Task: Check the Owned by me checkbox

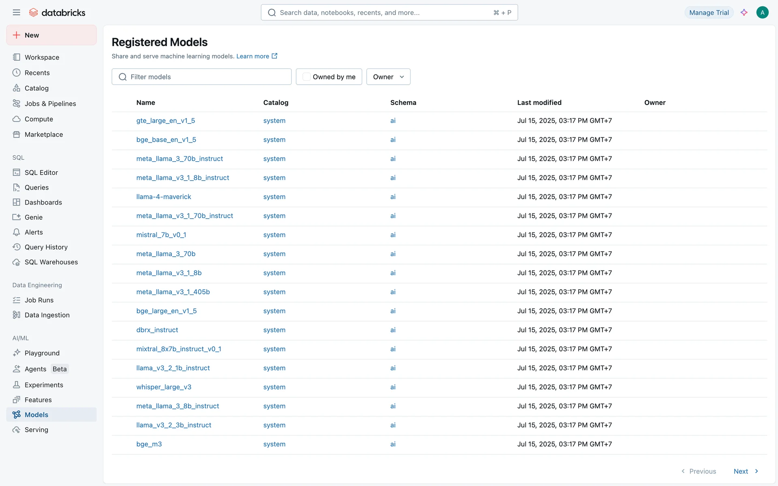Action: (307, 77)
